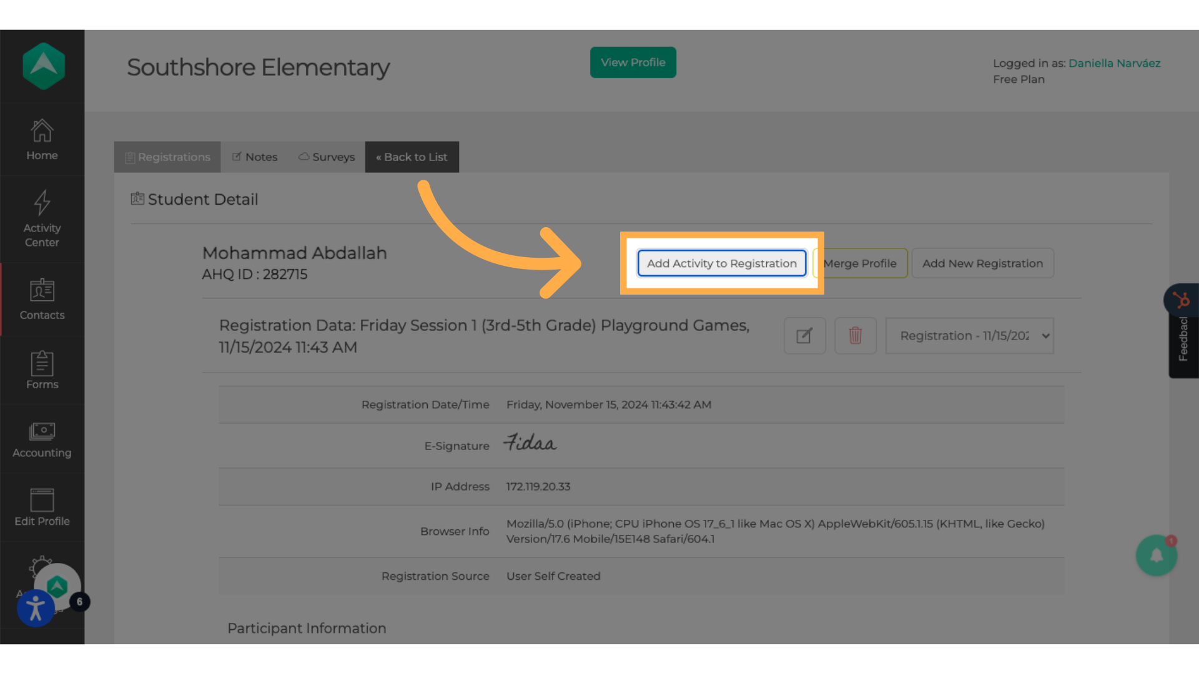Click the Fidaa e-signature image
1199x674 pixels.
[x=530, y=442]
